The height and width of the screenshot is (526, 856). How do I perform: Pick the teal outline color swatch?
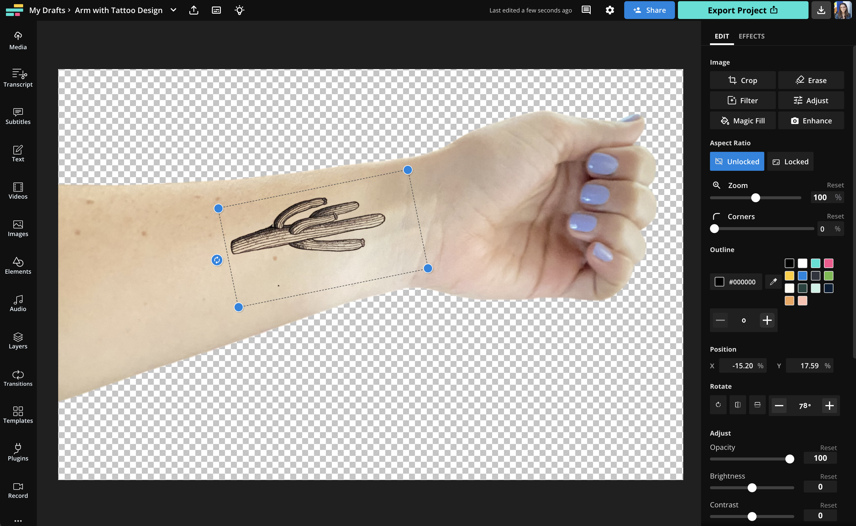(x=816, y=263)
